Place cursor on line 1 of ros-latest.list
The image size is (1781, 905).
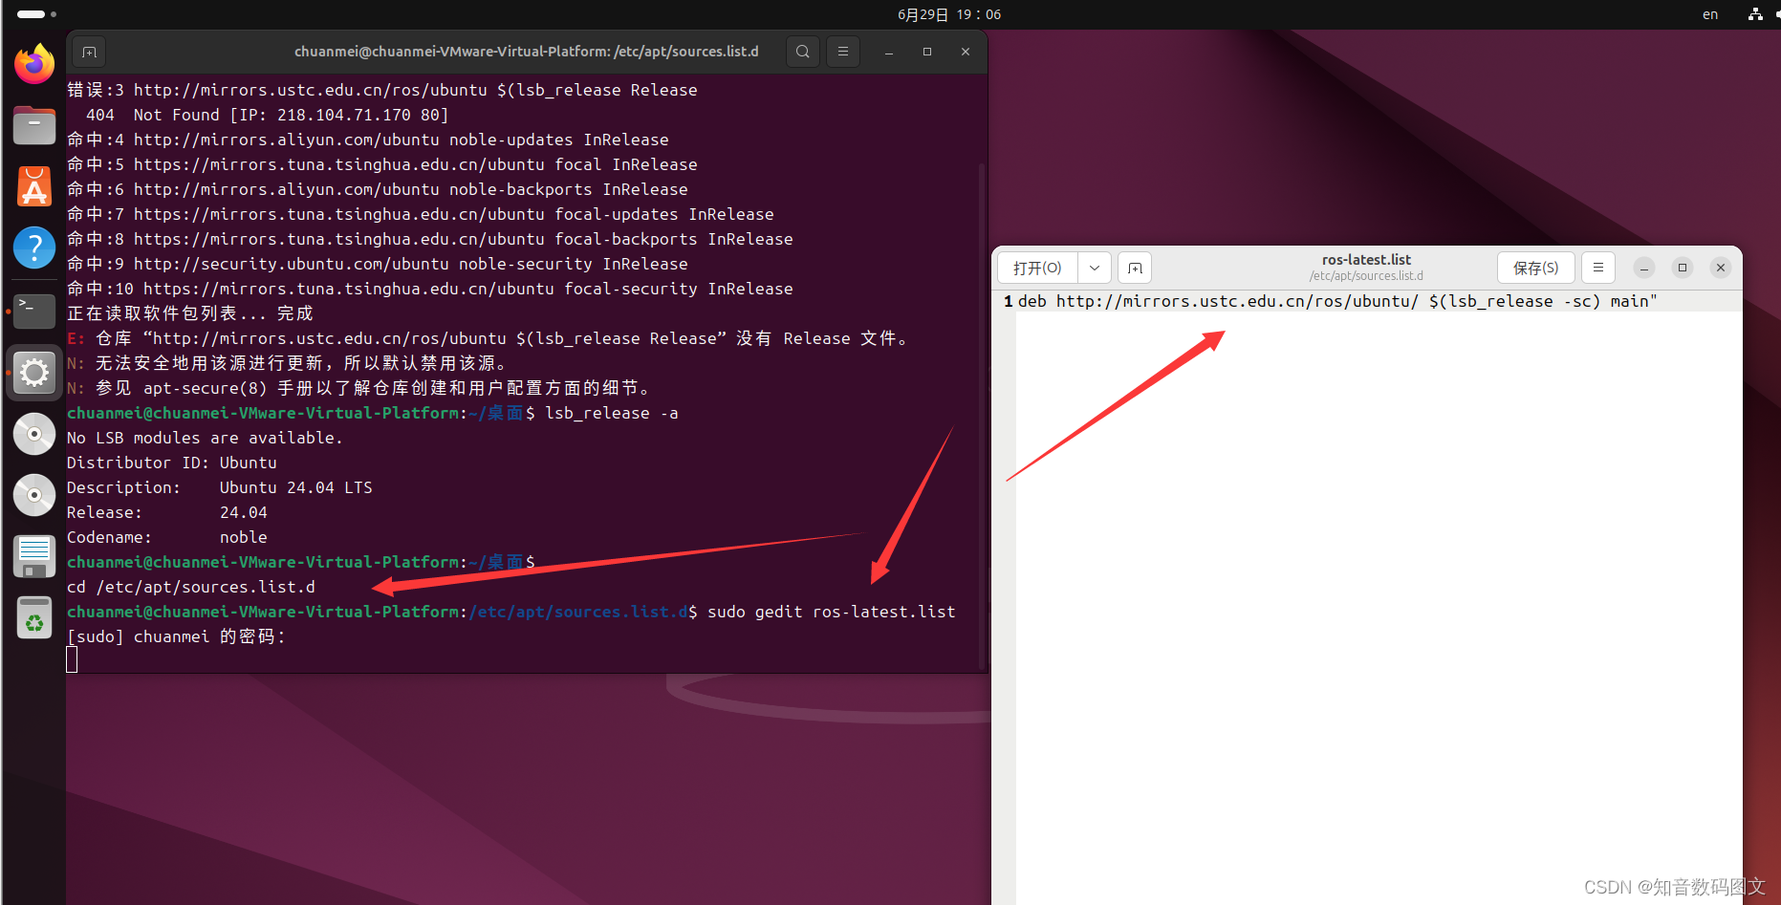point(1338,301)
